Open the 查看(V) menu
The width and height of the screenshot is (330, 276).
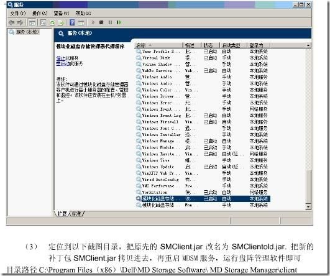[62, 13]
